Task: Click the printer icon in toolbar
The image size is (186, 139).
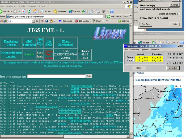Action: tap(98, 11)
